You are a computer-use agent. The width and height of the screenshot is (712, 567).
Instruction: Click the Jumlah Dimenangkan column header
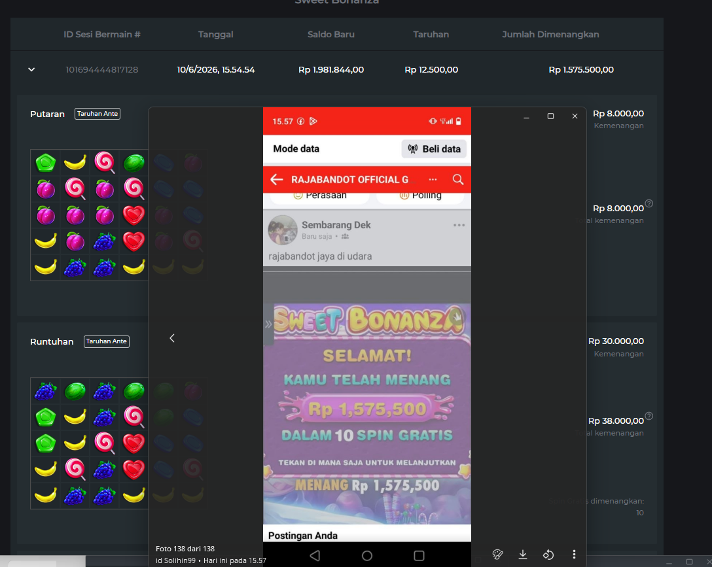(550, 35)
